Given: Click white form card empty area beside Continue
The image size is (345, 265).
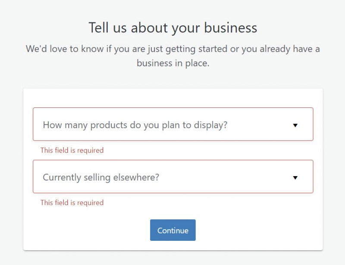Looking at the screenshot, I should point(86,230).
